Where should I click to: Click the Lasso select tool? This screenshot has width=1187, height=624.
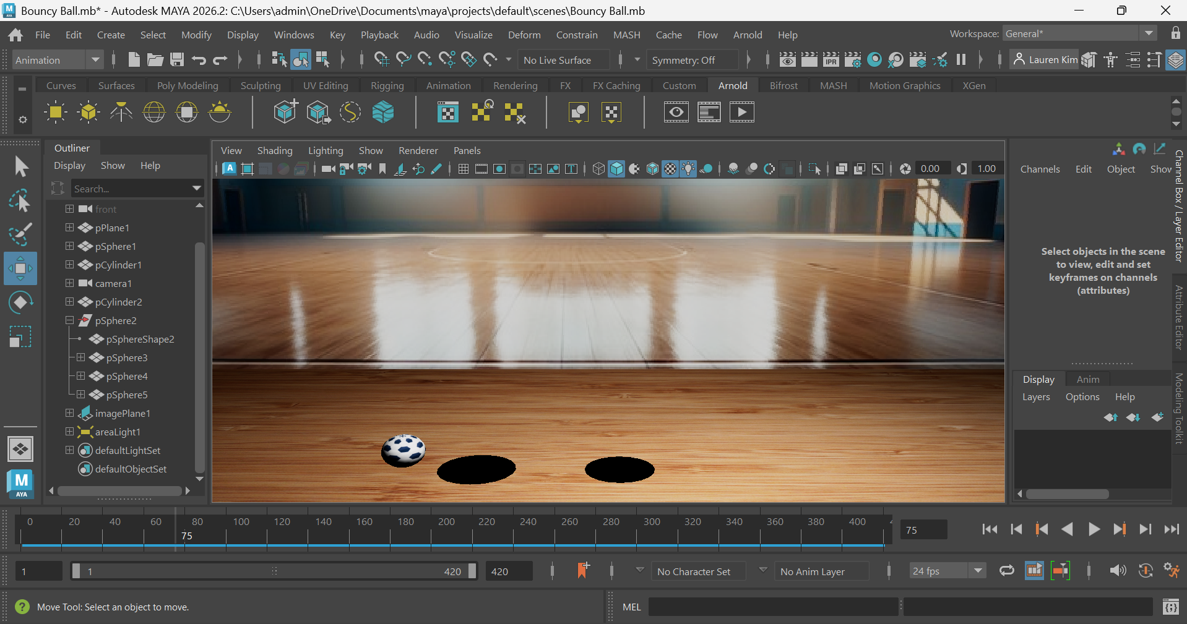[x=20, y=201]
